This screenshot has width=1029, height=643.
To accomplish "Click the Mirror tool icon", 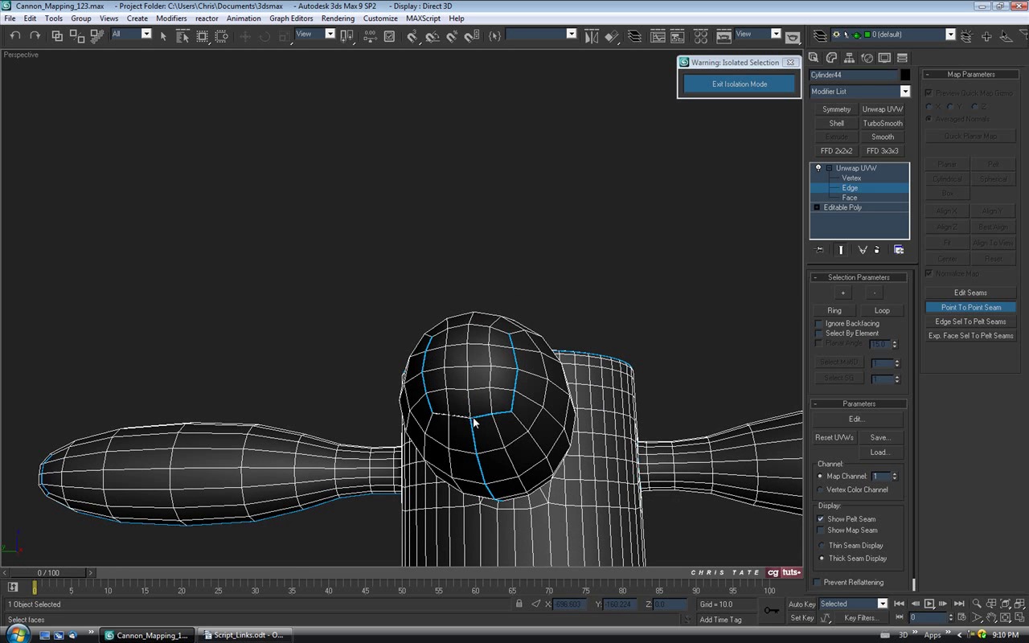I will (x=591, y=36).
